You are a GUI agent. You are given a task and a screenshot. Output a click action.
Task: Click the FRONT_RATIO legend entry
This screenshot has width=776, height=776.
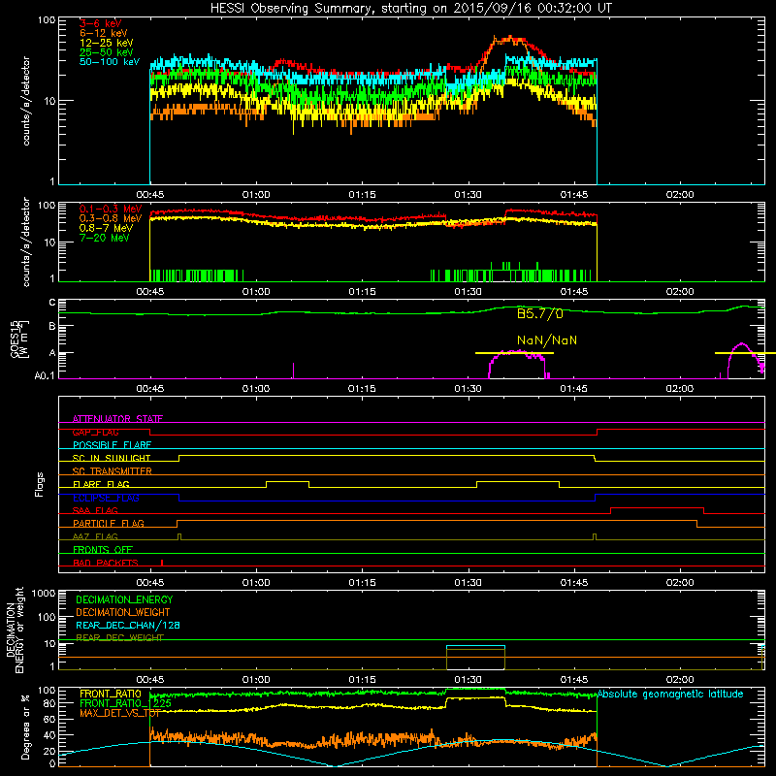111,694
